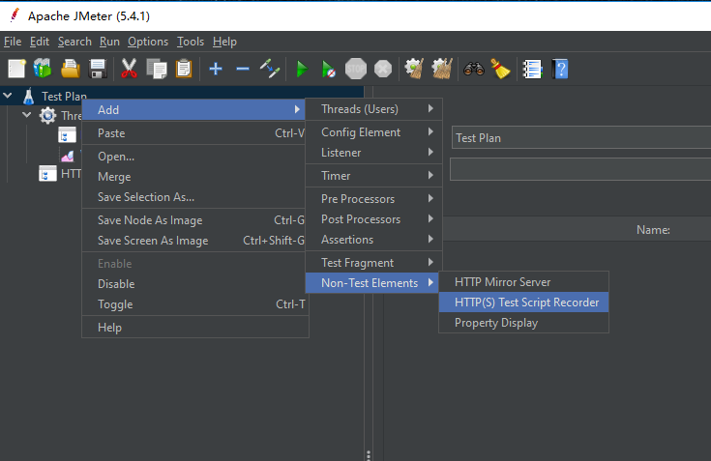Click the Clear results broom gear icon
The image size is (711, 461).
(414, 69)
